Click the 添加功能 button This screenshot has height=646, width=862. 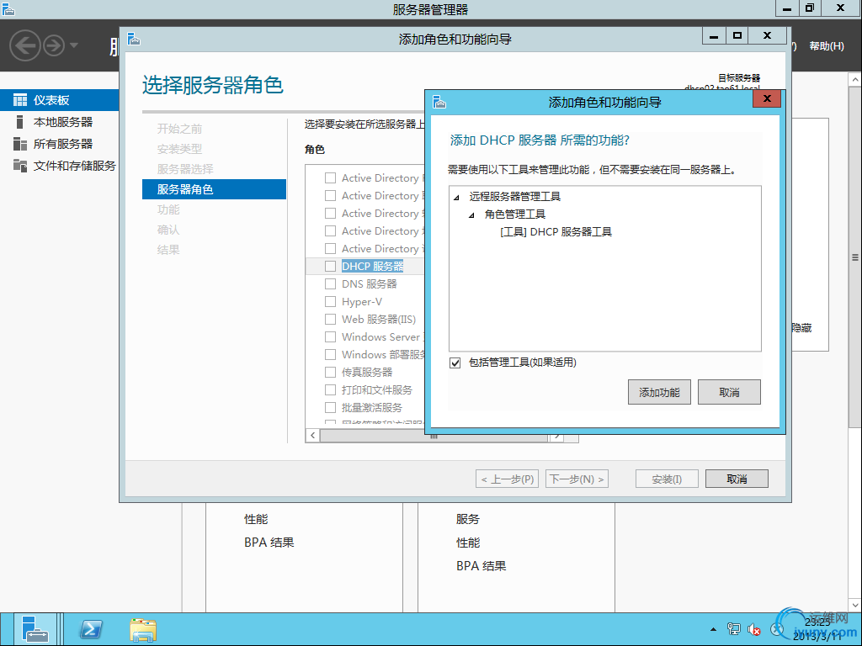click(x=659, y=392)
